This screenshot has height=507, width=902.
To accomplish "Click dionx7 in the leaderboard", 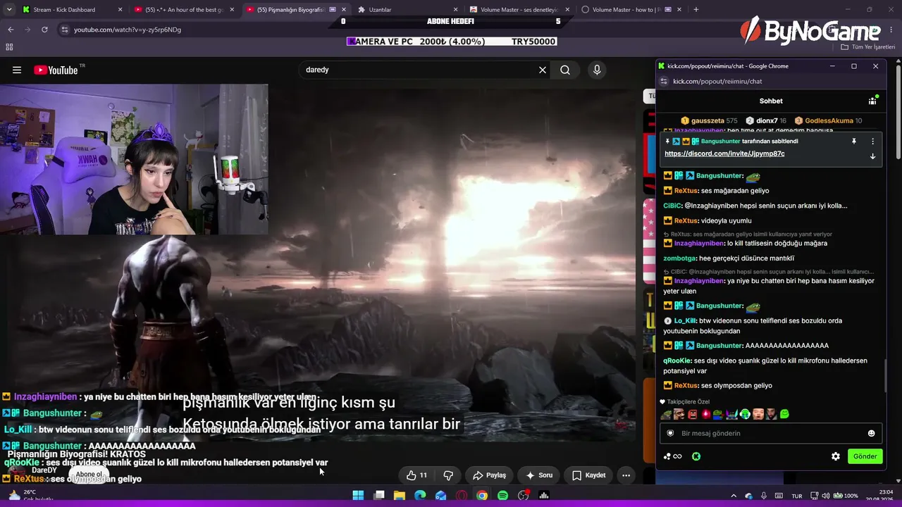I will click(x=767, y=120).
